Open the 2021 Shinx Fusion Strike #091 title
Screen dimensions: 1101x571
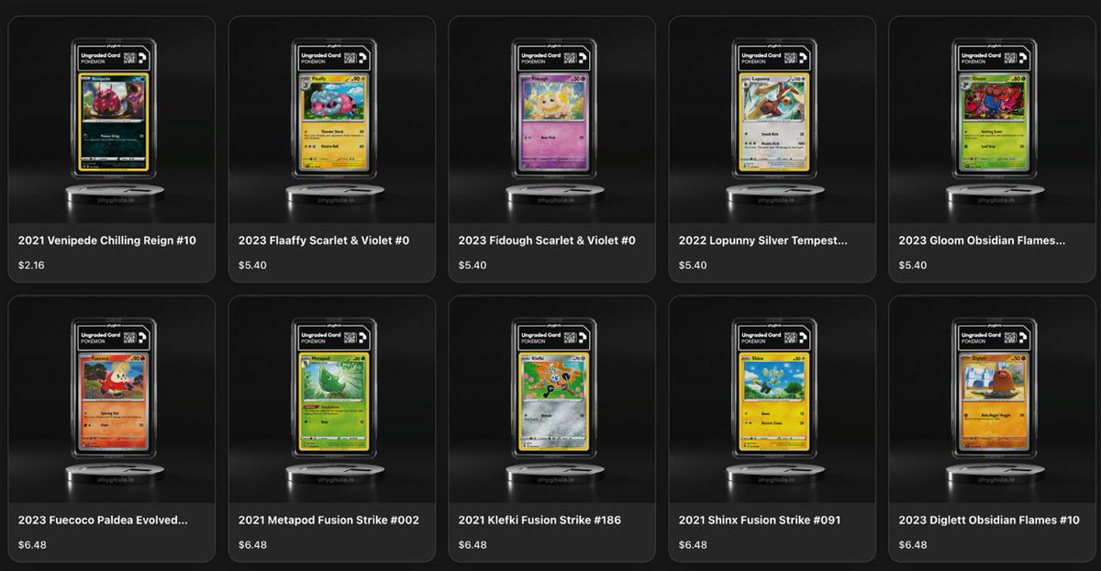760,520
